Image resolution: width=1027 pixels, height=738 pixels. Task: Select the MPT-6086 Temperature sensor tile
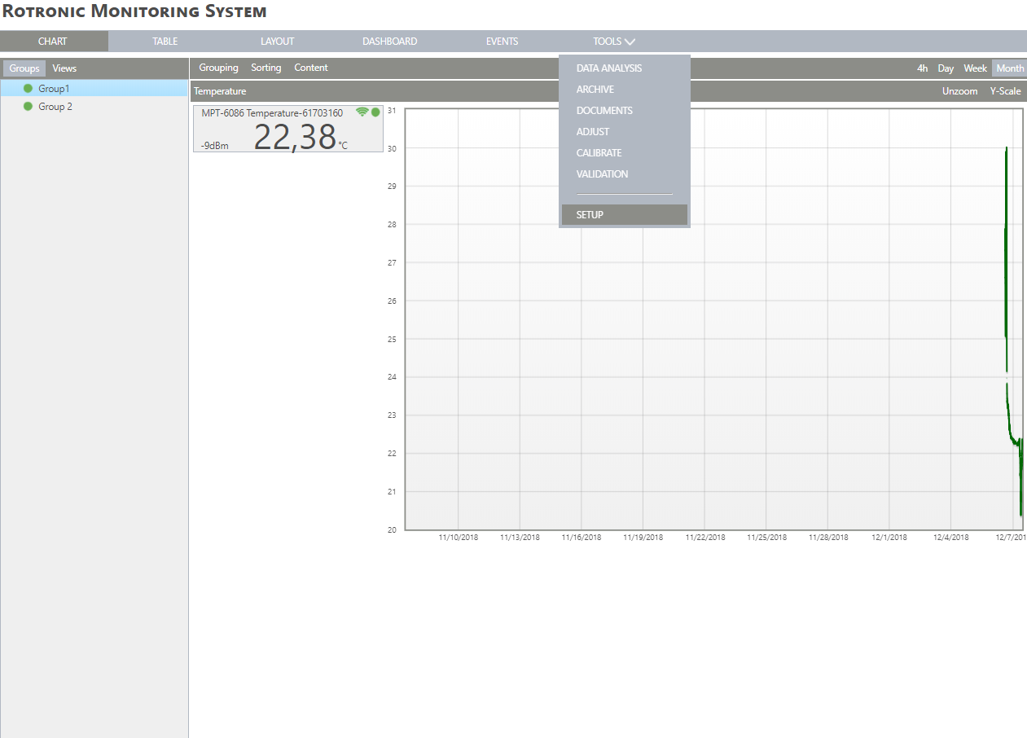287,129
